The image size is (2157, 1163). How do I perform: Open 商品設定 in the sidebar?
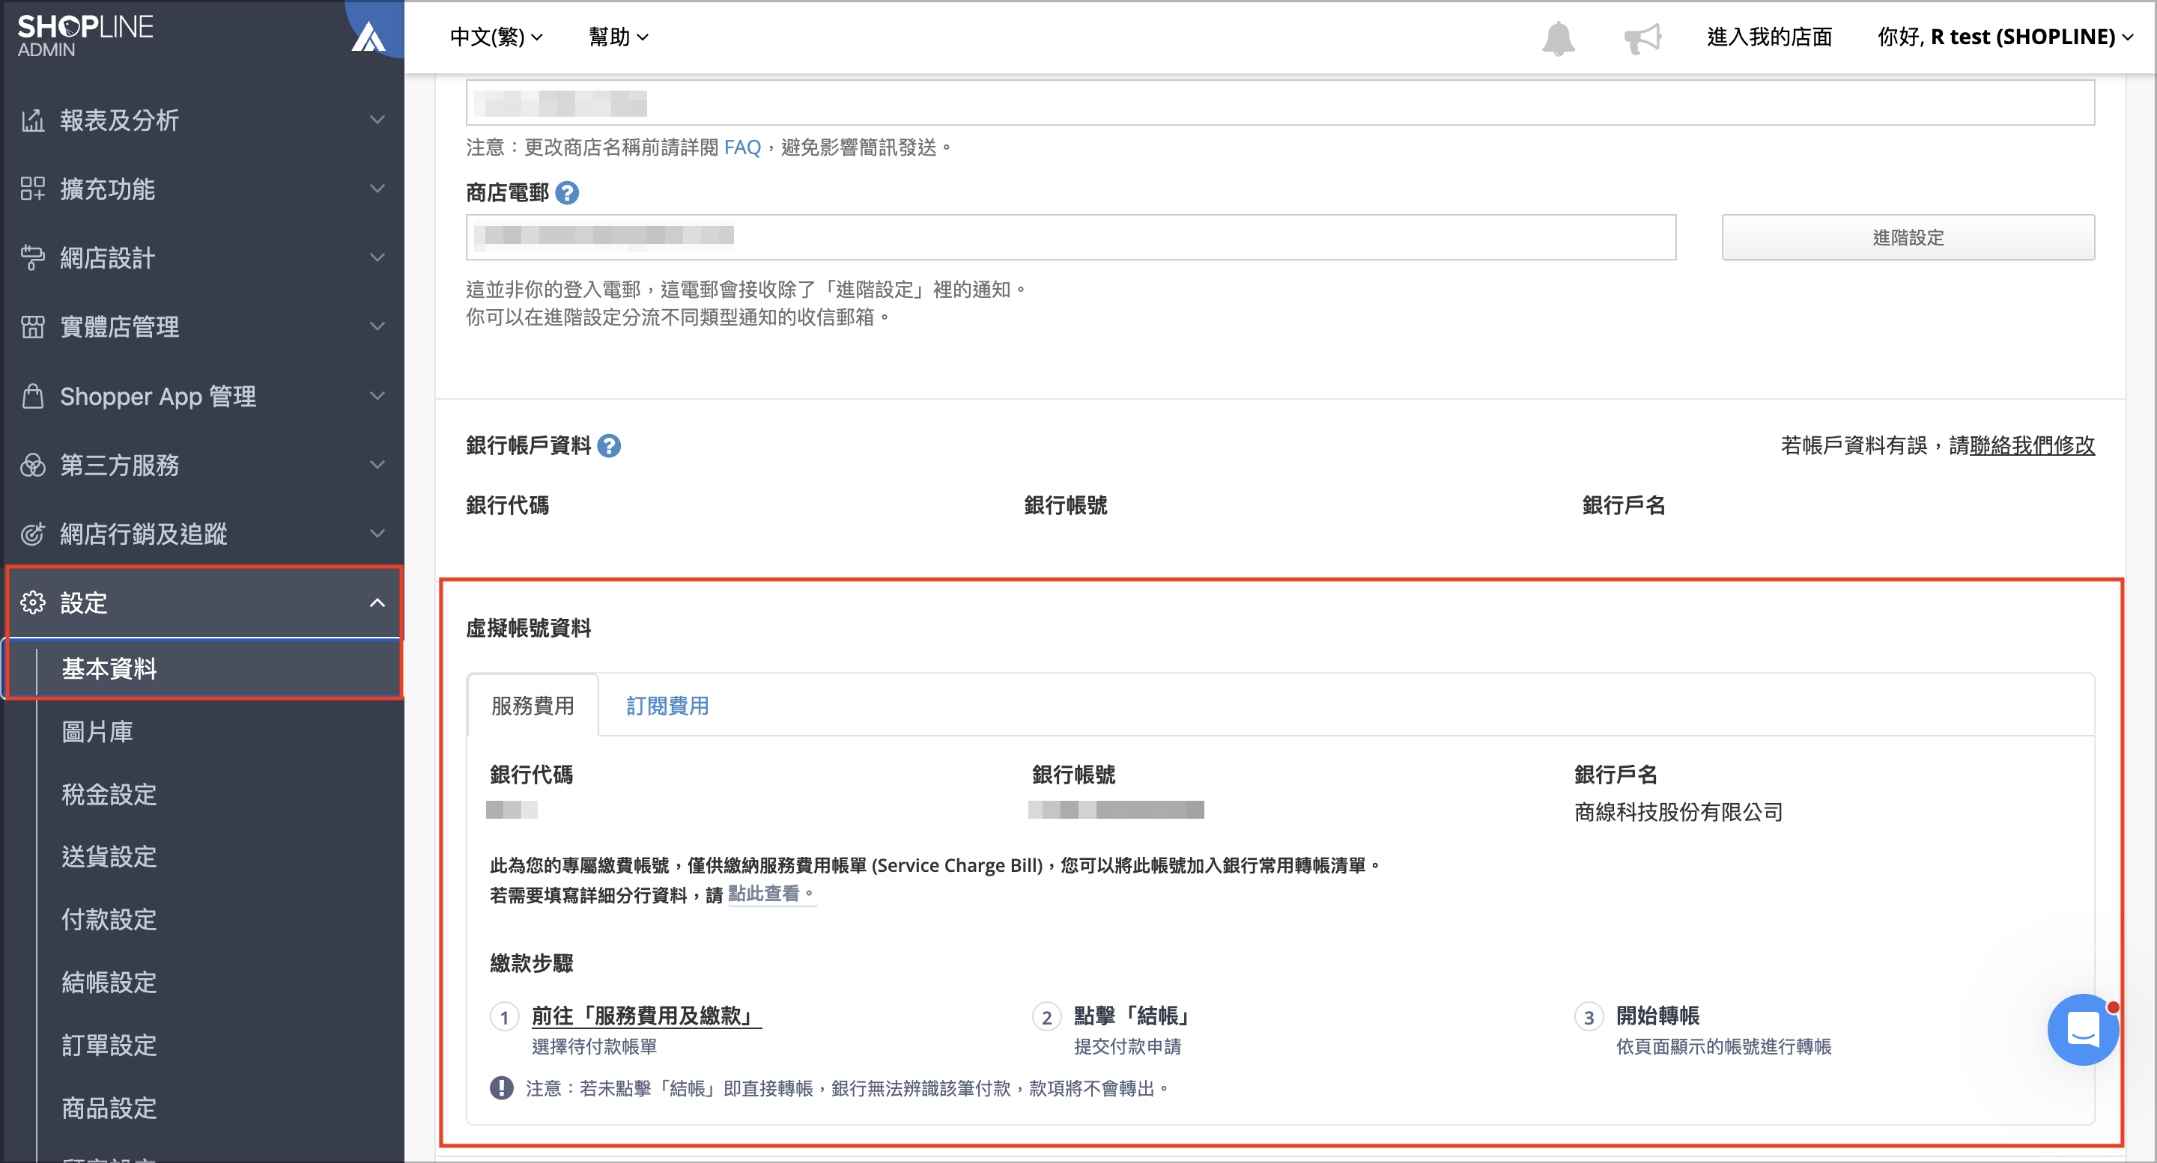[109, 1108]
